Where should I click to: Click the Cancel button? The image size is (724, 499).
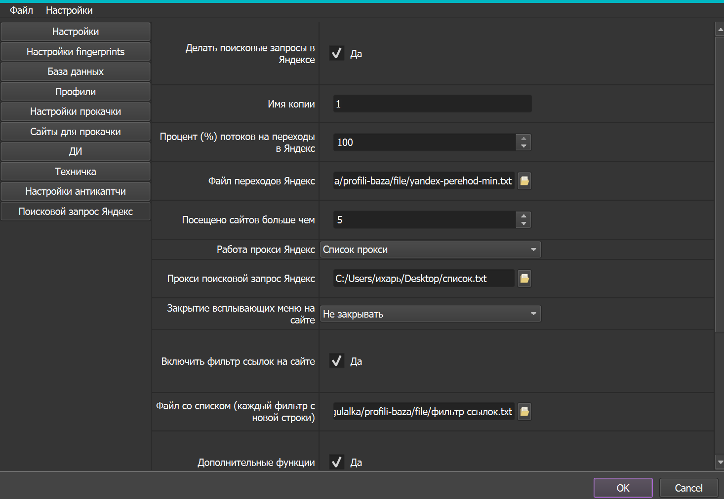pos(688,488)
